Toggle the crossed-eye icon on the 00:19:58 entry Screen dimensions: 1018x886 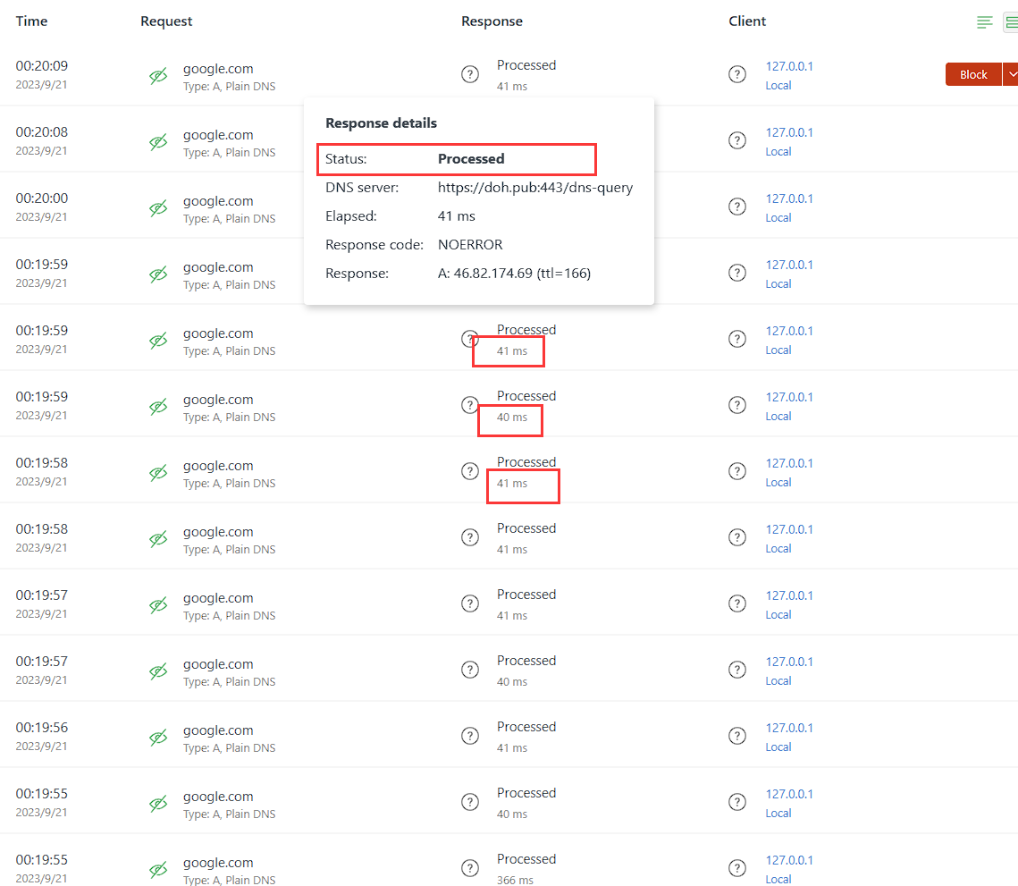click(x=158, y=473)
